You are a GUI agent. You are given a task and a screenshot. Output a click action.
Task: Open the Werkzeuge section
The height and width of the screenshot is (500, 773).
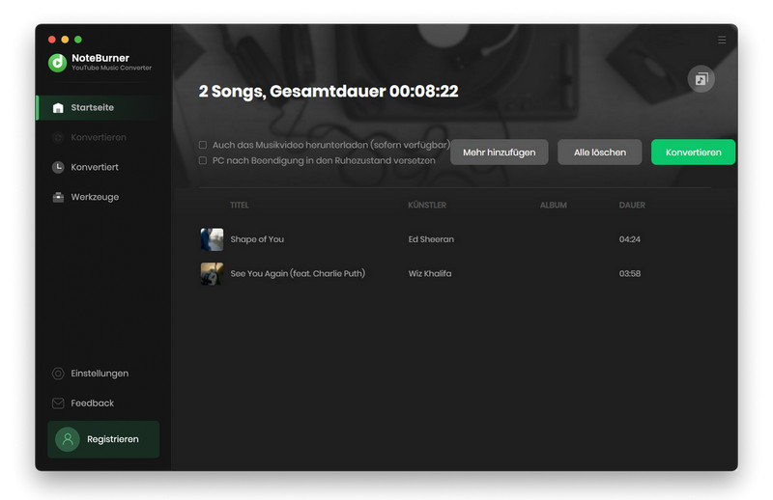coord(103,197)
